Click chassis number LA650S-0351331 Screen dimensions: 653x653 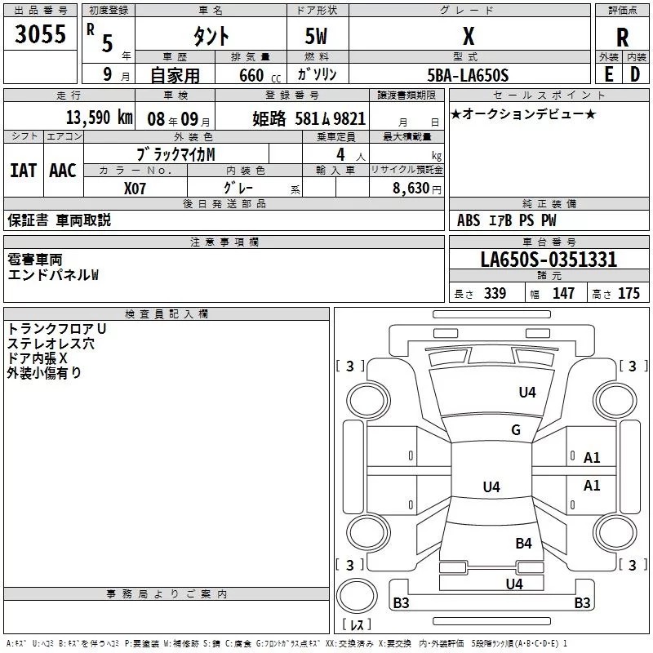549,260
